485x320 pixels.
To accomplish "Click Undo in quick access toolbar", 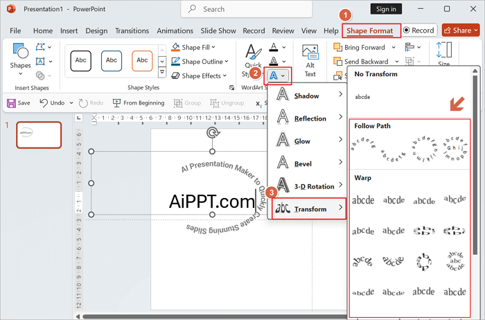I will (x=52, y=103).
